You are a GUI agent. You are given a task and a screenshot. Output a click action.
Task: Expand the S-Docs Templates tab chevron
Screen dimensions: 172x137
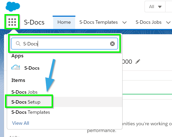pos(125,22)
